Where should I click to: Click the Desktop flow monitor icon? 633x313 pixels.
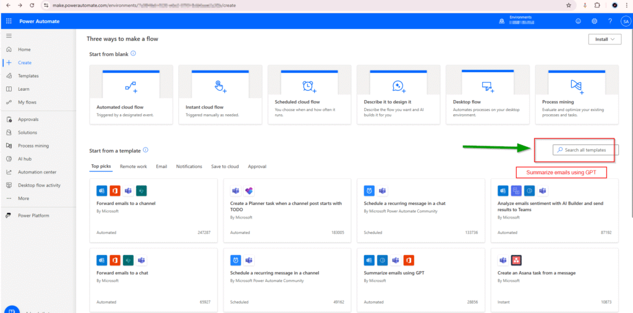487,86
